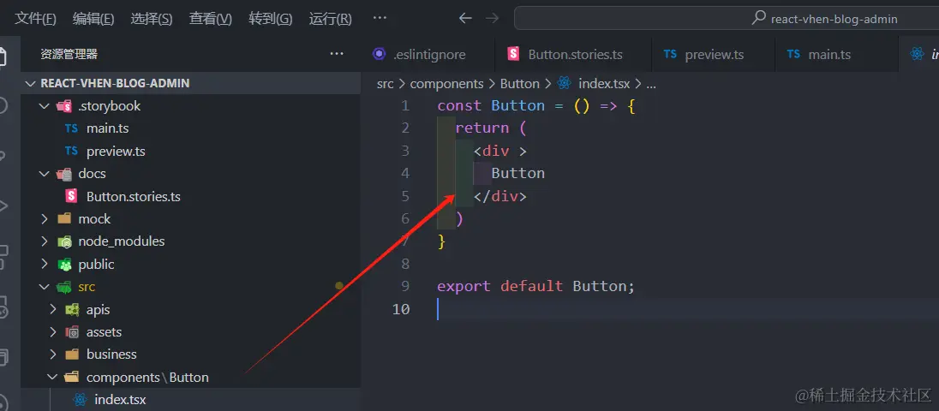Click the 'return (' code line
939x411 pixels.
491,128
